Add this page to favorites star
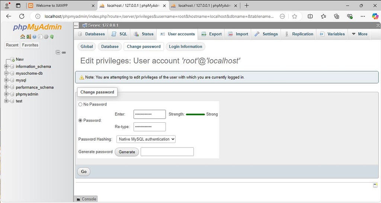 [295, 16]
